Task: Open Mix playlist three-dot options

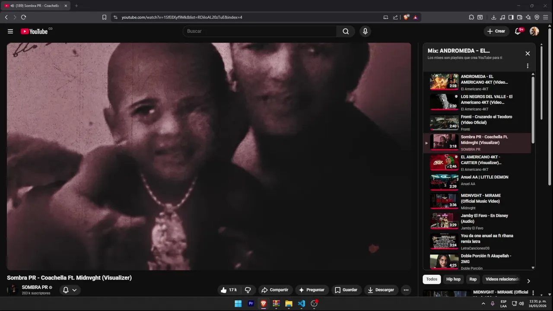Action: [528, 66]
